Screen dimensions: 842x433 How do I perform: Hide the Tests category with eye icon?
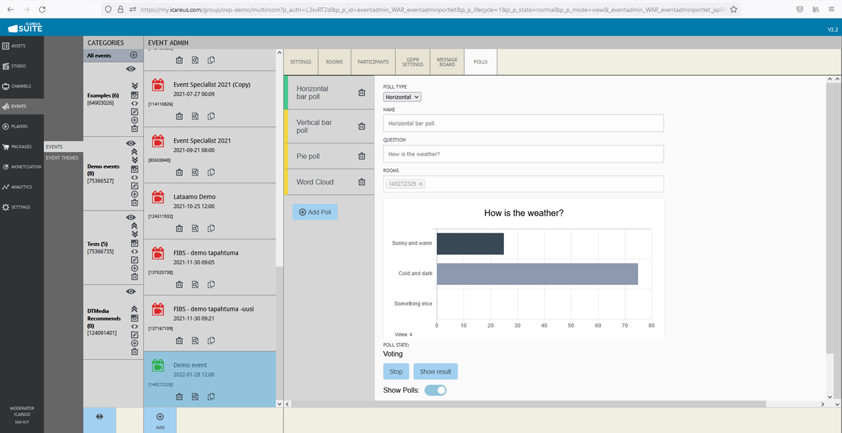131,217
